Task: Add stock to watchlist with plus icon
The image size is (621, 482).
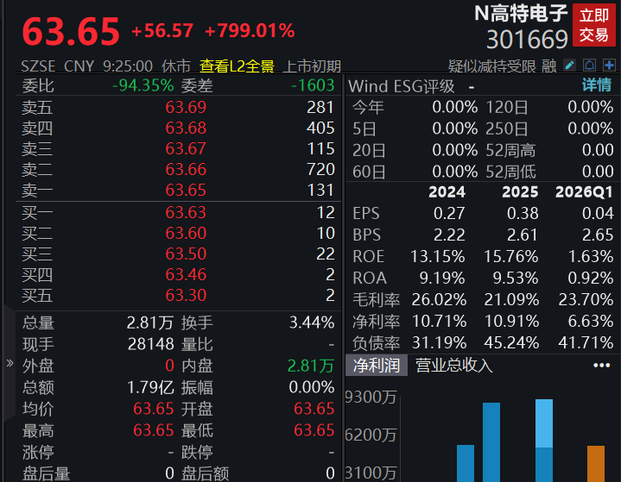Action: (609, 66)
